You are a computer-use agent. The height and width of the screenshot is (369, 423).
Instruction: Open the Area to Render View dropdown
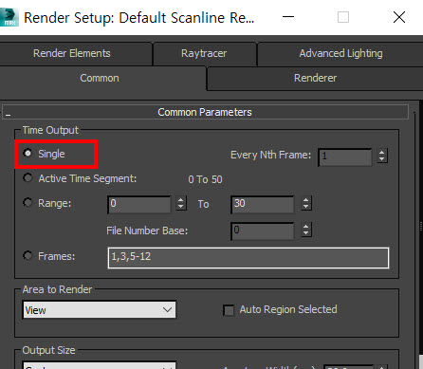100,309
